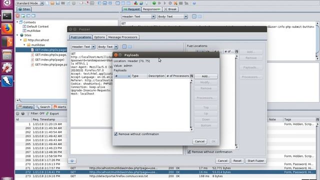Switch to the Break tab
The image size is (320, 180).
click(170, 9)
